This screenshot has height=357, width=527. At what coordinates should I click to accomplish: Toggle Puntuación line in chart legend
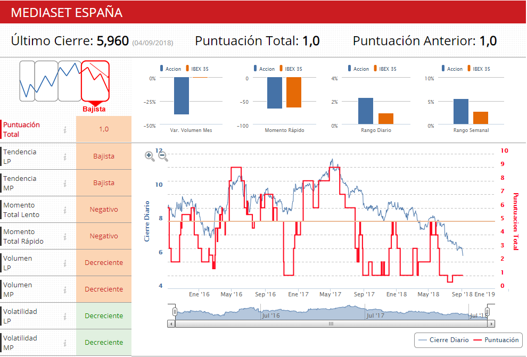click(496, 340)
